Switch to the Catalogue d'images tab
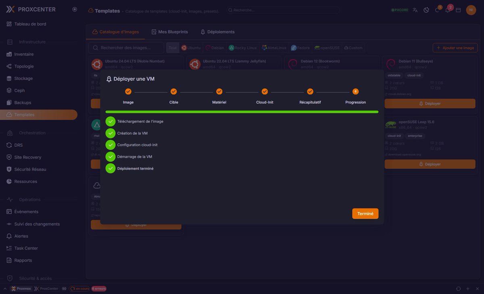This screenshot has width=484, height=294. (116, 32)
